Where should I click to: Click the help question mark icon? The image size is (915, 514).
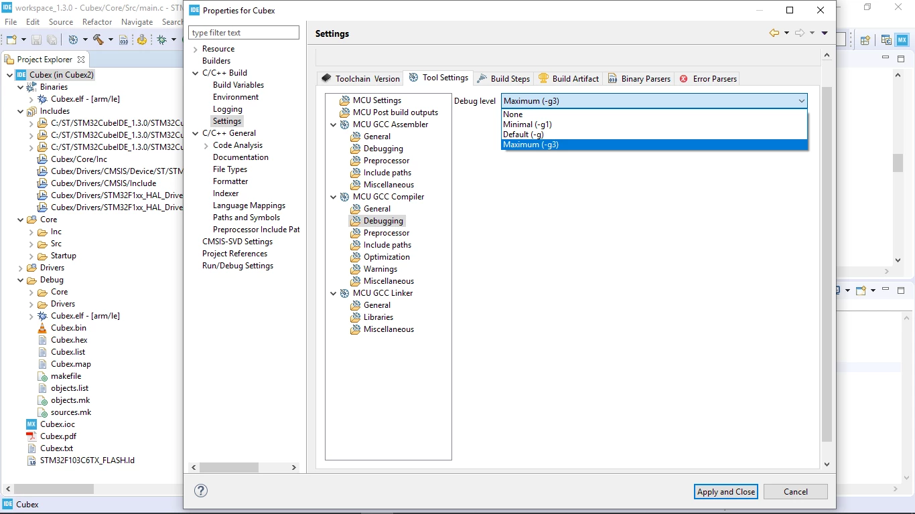tap(201, 491)
